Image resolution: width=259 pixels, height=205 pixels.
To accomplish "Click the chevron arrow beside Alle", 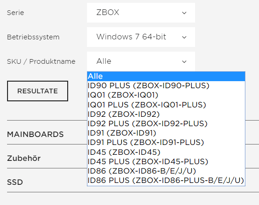I will [x=184, y=61].
